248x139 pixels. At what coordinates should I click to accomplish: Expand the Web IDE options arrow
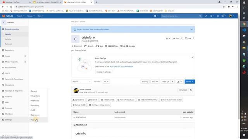(172, 81)
